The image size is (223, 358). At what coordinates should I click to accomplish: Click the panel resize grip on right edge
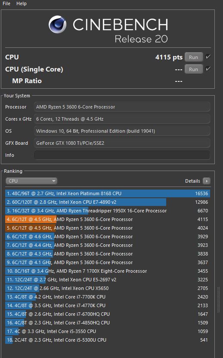pyautogui.click(x=218, y=299)
